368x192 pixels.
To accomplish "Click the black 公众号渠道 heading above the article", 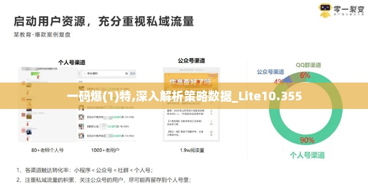I will [x=191, y=60].
